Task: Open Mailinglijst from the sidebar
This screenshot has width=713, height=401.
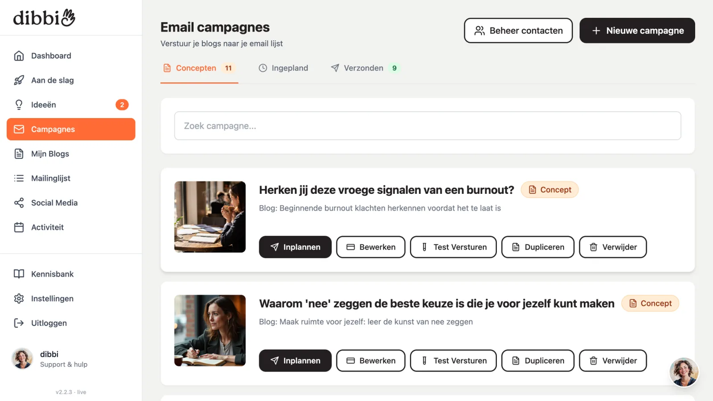Action: click(71, 178)
